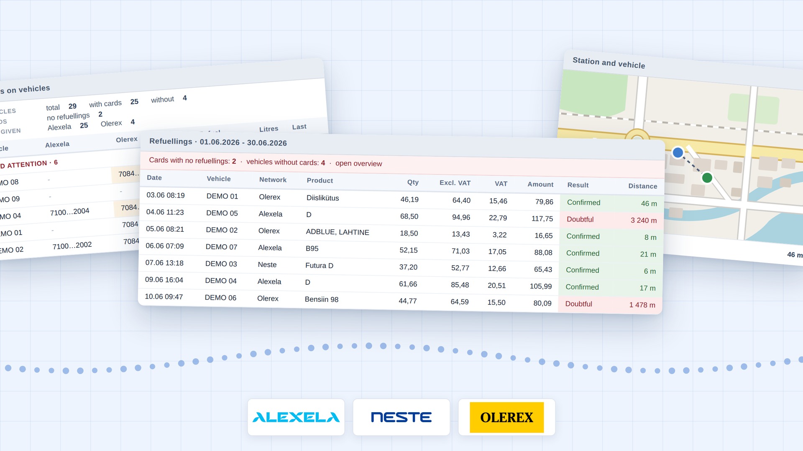Click the Diislikütus product cell
The image size is (803, 451).
(x=323, y=198)
